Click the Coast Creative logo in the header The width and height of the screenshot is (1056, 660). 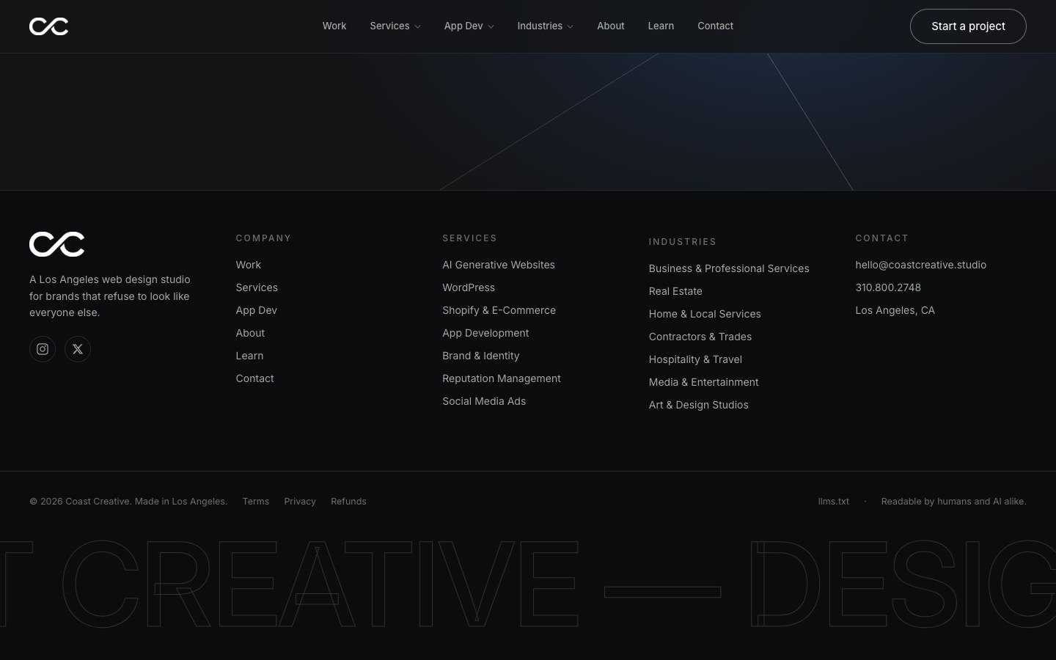pyautogui.click(x=48, y=26)
